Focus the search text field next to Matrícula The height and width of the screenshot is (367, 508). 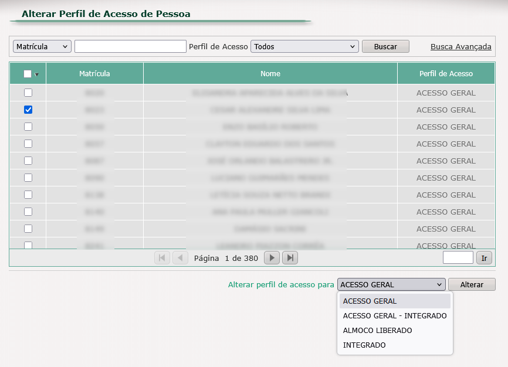click(131, 46)
